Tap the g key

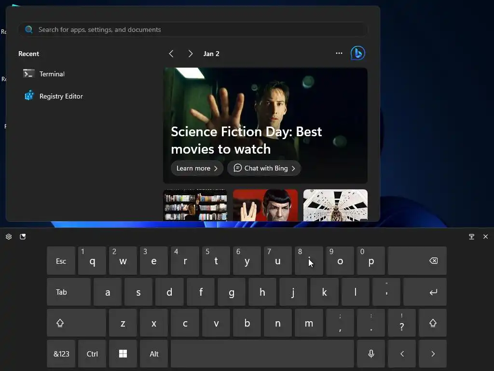tap(232, 292)
